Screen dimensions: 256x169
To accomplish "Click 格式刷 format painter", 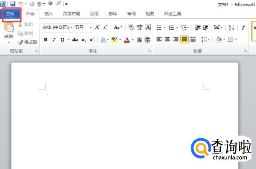I will pyautogui.click(x=27, y=42).
